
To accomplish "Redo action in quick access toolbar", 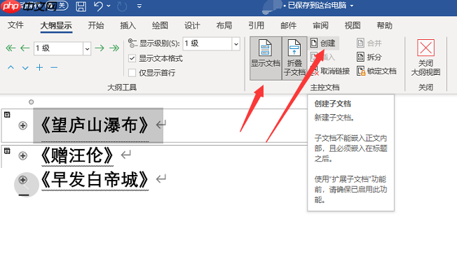I will click(121, 6).
